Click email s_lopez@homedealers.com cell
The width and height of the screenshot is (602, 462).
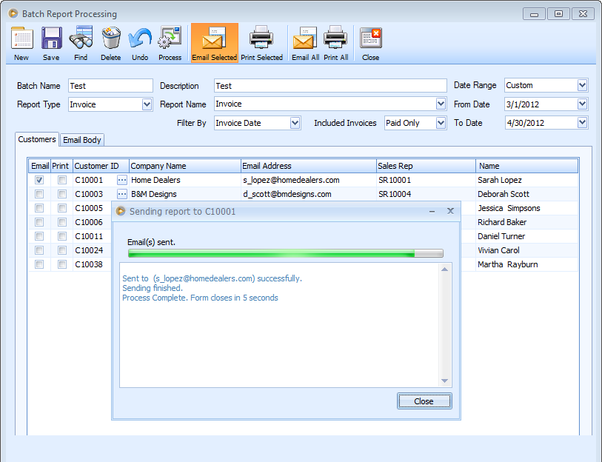308,180
